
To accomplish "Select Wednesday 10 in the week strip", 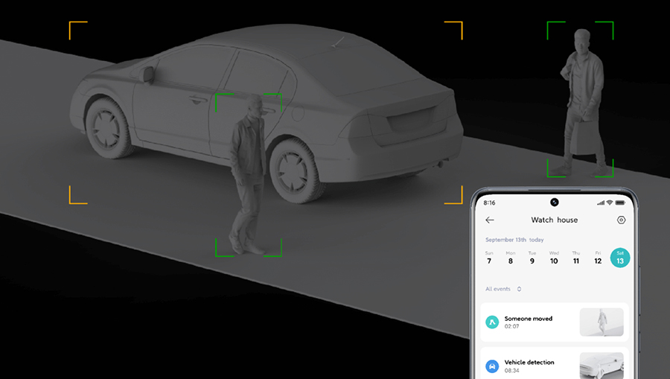I will 554,258.
